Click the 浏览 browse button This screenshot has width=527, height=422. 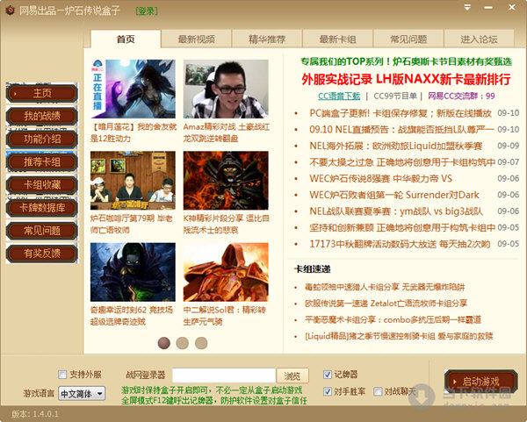click(x=292, y=376)
